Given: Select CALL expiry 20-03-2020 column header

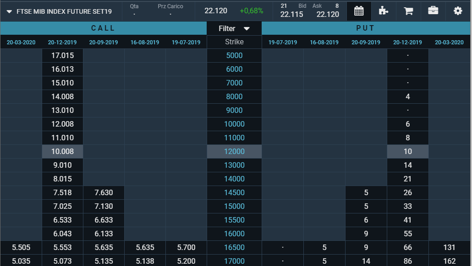Looking at the screenshot, I should click(x=21, y=43).
